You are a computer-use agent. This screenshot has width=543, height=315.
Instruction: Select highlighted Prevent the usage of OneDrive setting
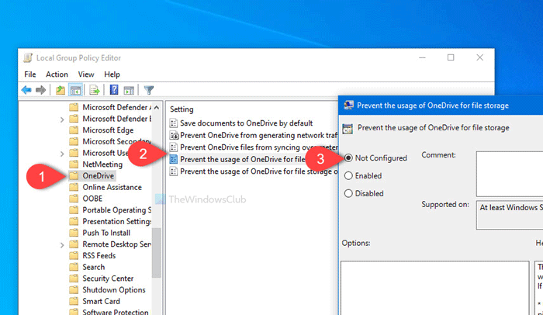pos(242,159)
